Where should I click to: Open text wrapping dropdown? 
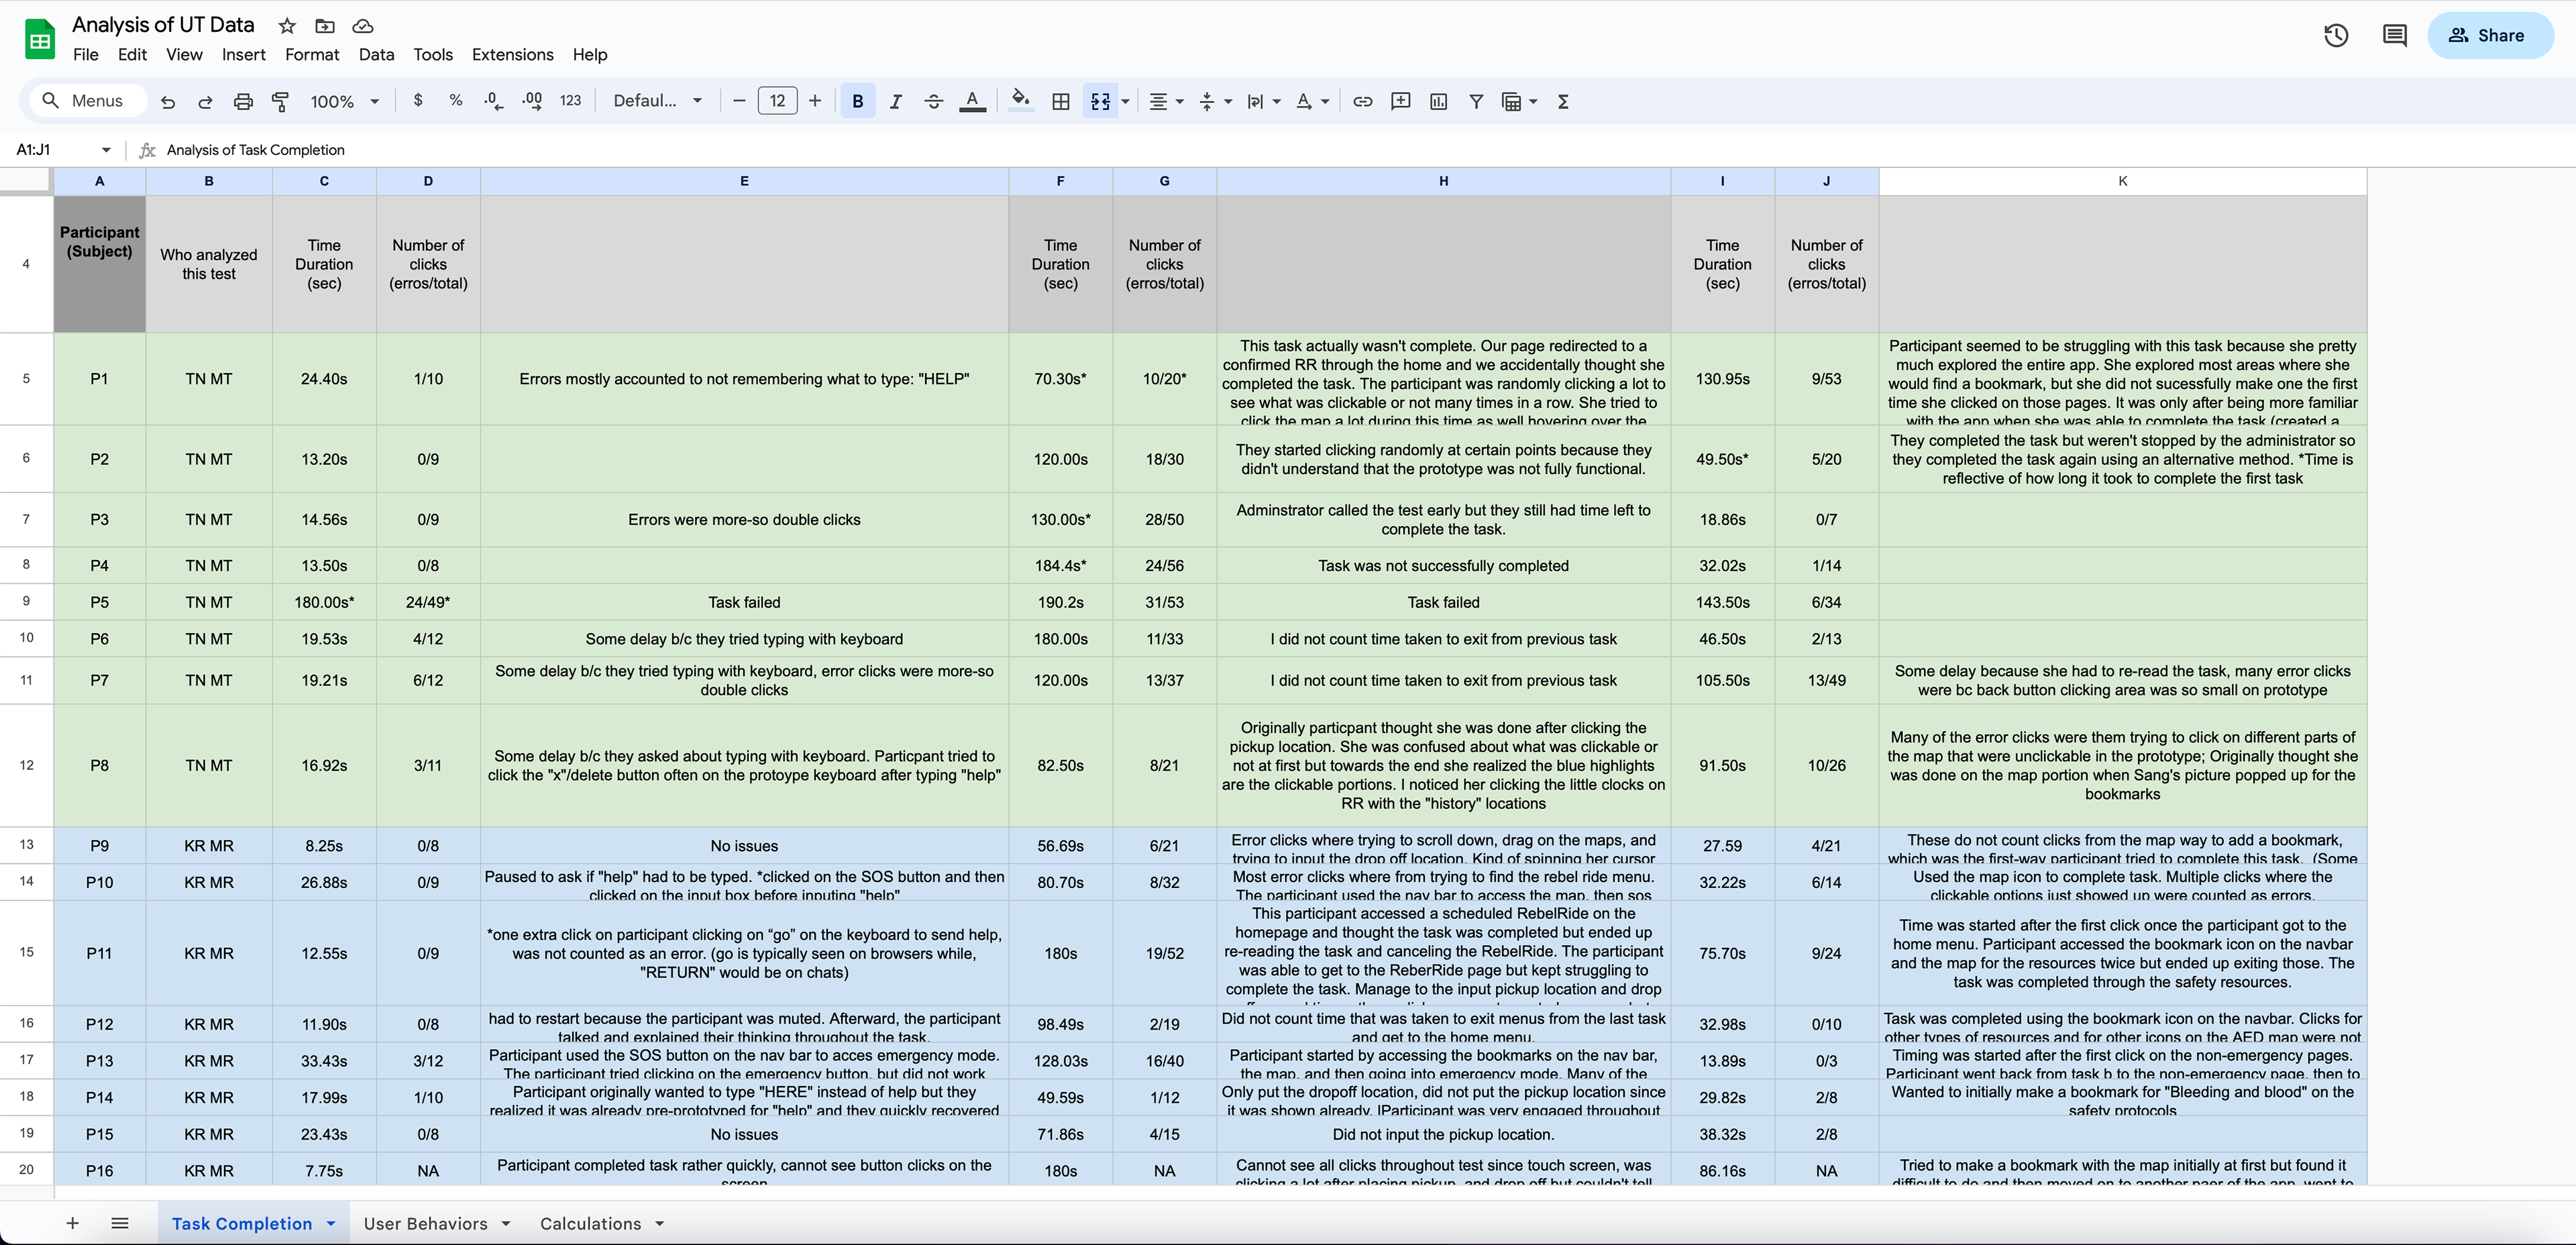[1263, 101]
